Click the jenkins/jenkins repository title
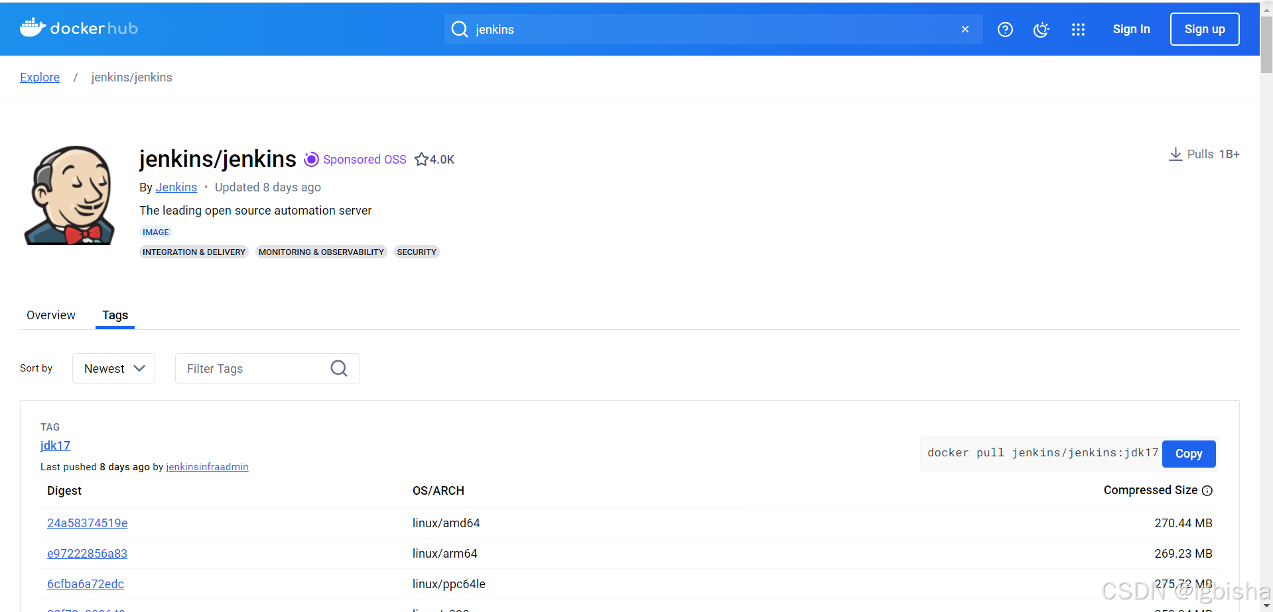 pyautogui.click(x=218, y=159)
